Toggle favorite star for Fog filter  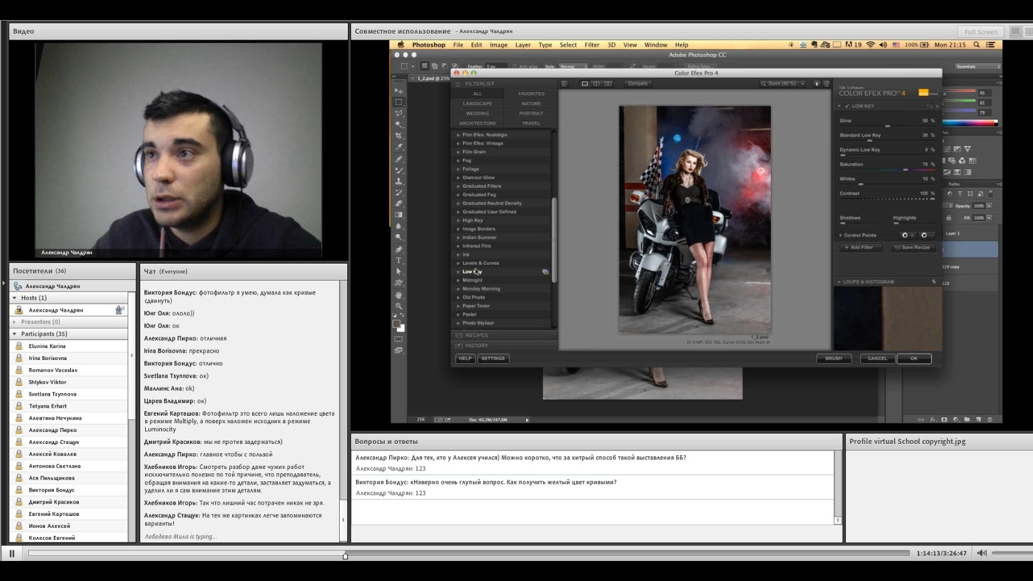tap(458, 161)
